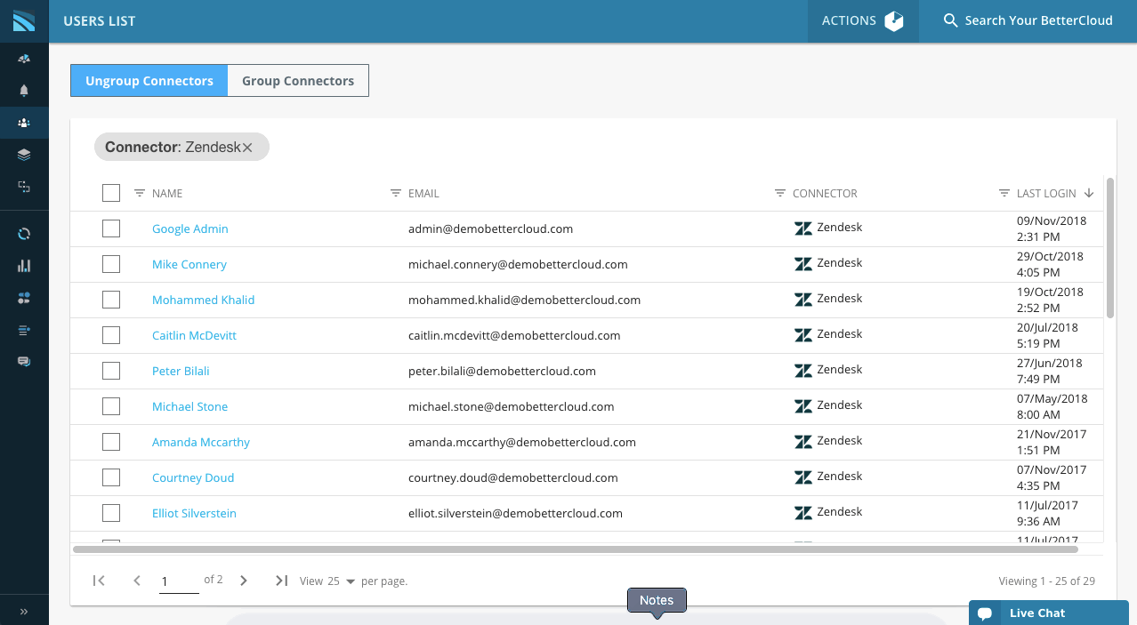Open Mohammed Khalid's user profile link
Screen dimensions: 1137x625
[x=203, y=300]
